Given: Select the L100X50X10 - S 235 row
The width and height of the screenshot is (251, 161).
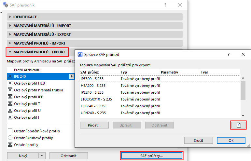Looking at the screenshot, I should click(160, 99).
